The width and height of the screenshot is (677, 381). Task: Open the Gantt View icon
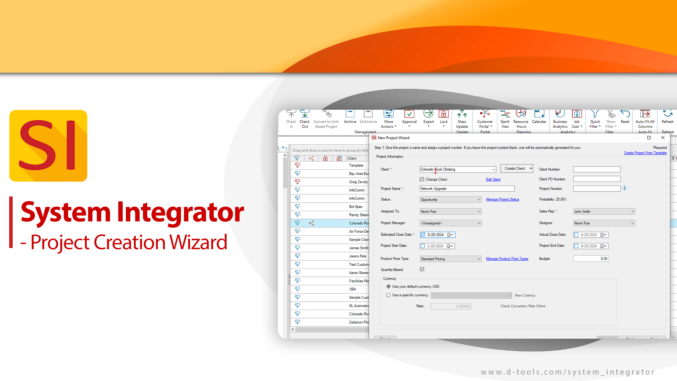tap(505, 120)
